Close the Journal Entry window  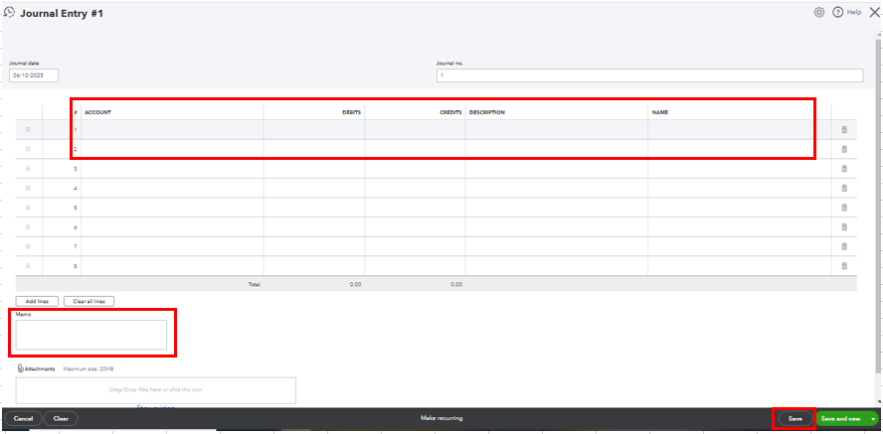(x=874, y=12)
